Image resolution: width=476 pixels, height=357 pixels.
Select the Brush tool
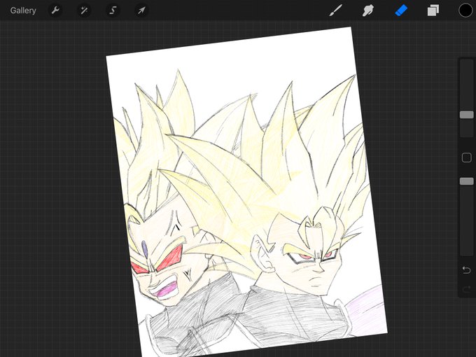click(336, 10)
